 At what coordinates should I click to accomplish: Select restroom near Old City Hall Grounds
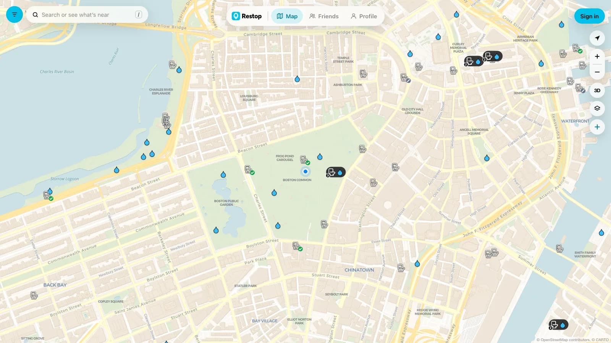(x=405, y=78)
